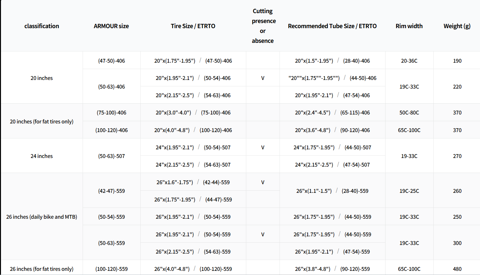Screen dimensions: 480x275
Task: Click the 20-36C rim width cell
Action: (x=409, y=61)
